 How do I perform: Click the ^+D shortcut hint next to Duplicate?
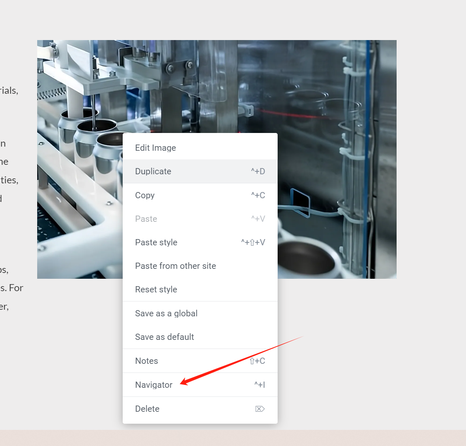pos(258,171)
